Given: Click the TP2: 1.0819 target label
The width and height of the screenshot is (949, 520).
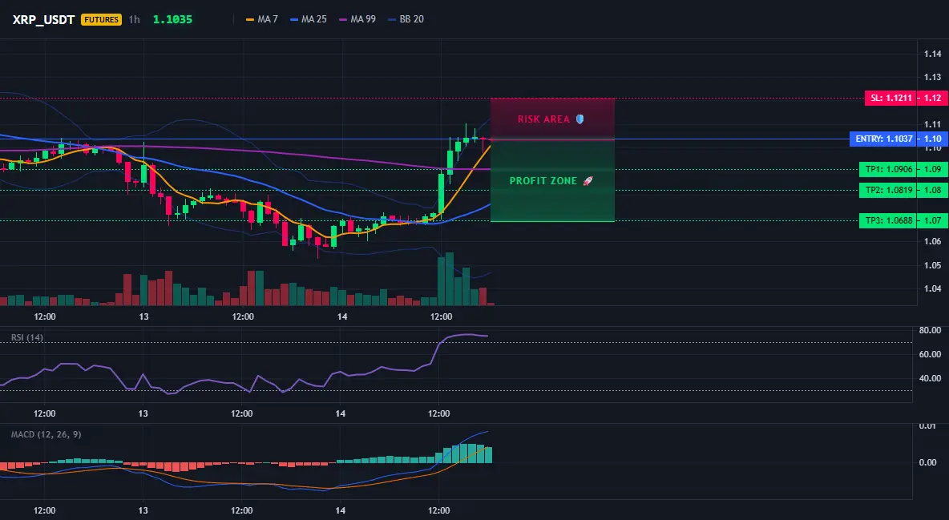Looking at the screenshot, I should [x=888, y=190].
